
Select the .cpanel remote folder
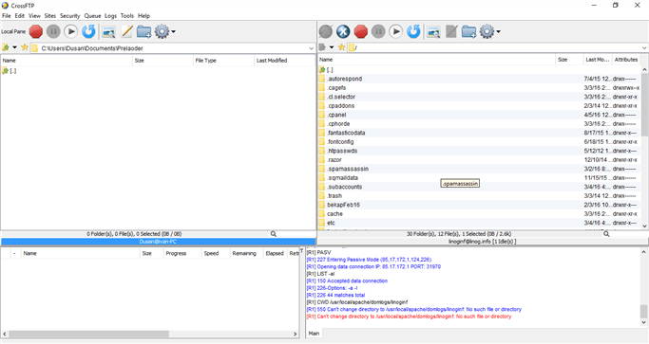[479, 115]
